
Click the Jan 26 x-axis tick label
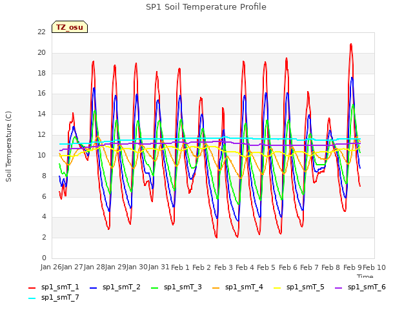pos(51,267)
